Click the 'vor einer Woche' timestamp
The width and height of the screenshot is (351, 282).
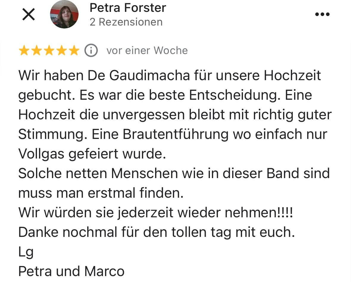click(x=147, y=50)
